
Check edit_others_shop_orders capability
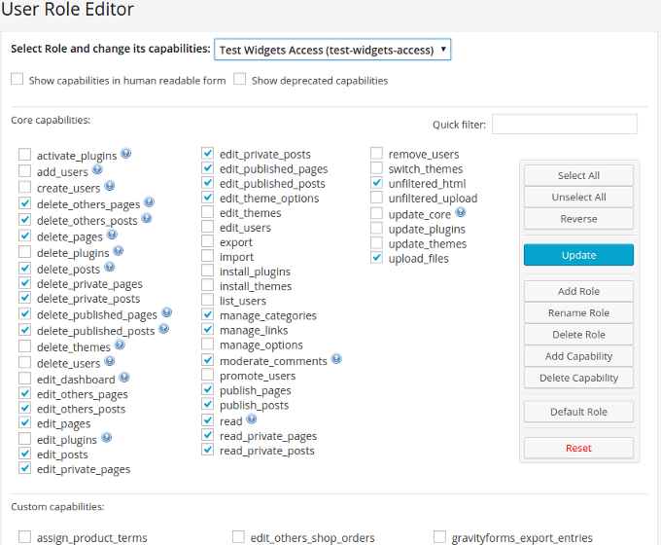point(238,536)
